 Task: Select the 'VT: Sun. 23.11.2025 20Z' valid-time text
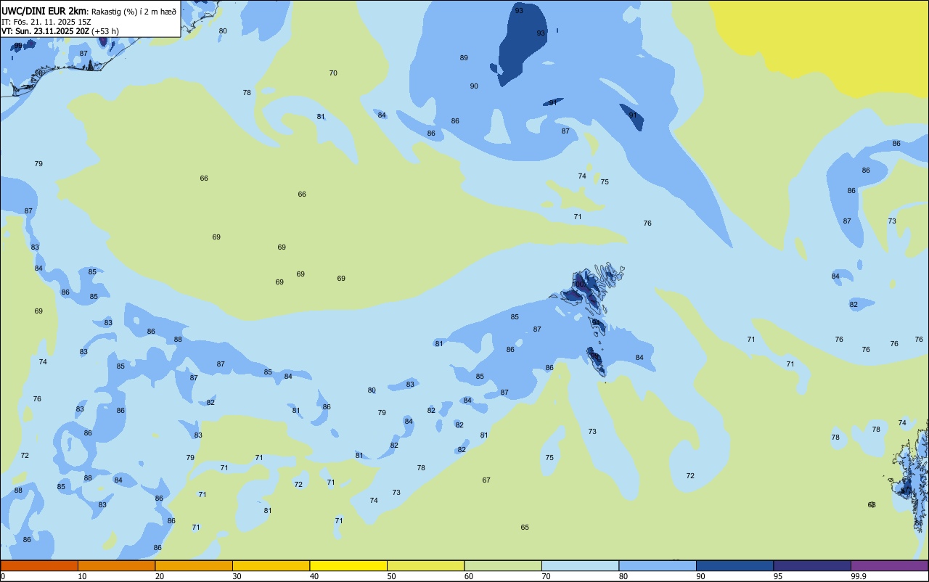pos(45,31)
